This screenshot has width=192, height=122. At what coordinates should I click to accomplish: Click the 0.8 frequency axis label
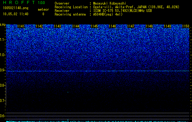coord(2,85)
